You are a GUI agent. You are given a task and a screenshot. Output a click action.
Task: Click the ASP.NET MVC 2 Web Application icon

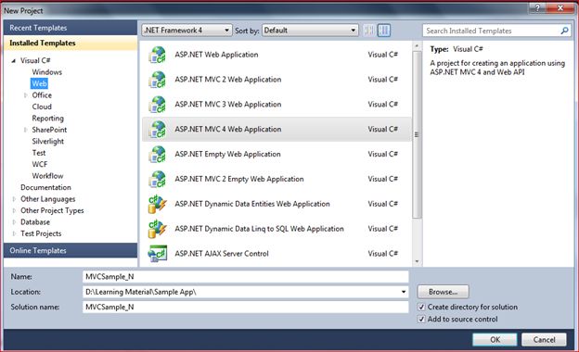coord(158,80)
